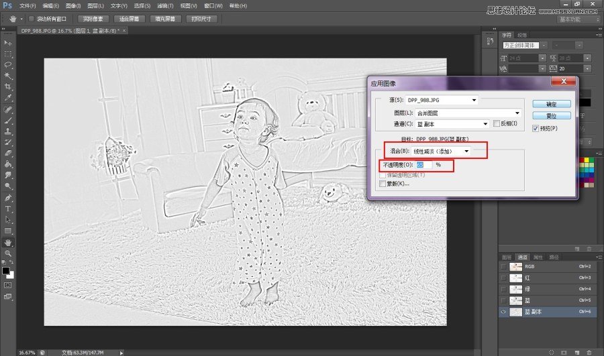Screen dimensions: 604x356
Task: Delete current channel trash icon
Action: click(589, 352)
